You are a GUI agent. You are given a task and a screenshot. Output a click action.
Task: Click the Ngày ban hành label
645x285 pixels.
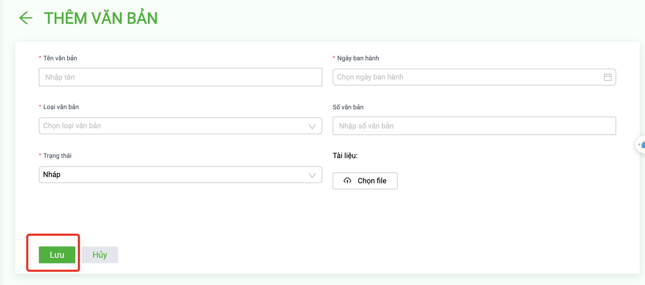[358, 58]
